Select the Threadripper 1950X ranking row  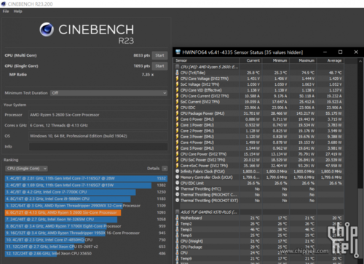(86, 233)
